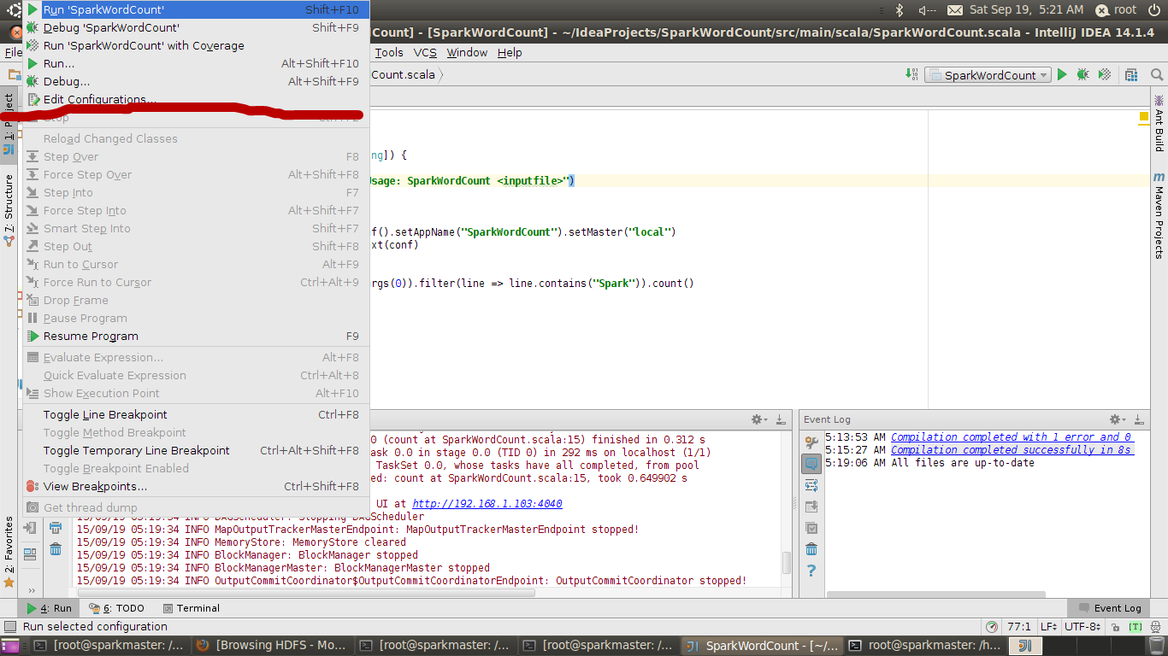The height and width of the screenshot is (656, 1168).
Task: Select Toggle Temporary Line Breakpoint entry
Action: [x=196, y=450]
